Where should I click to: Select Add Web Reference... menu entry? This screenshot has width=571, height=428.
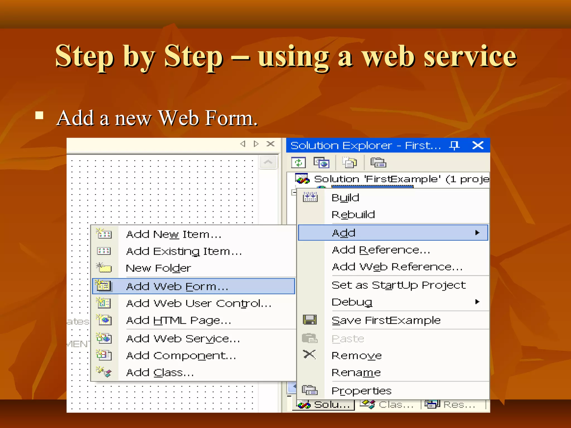coord(393,267)
